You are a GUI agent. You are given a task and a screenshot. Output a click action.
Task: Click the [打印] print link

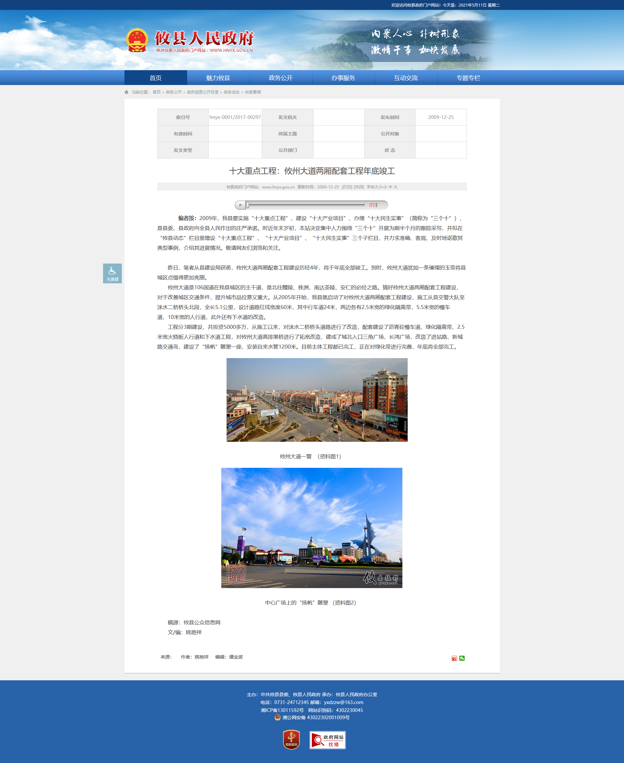347,187
